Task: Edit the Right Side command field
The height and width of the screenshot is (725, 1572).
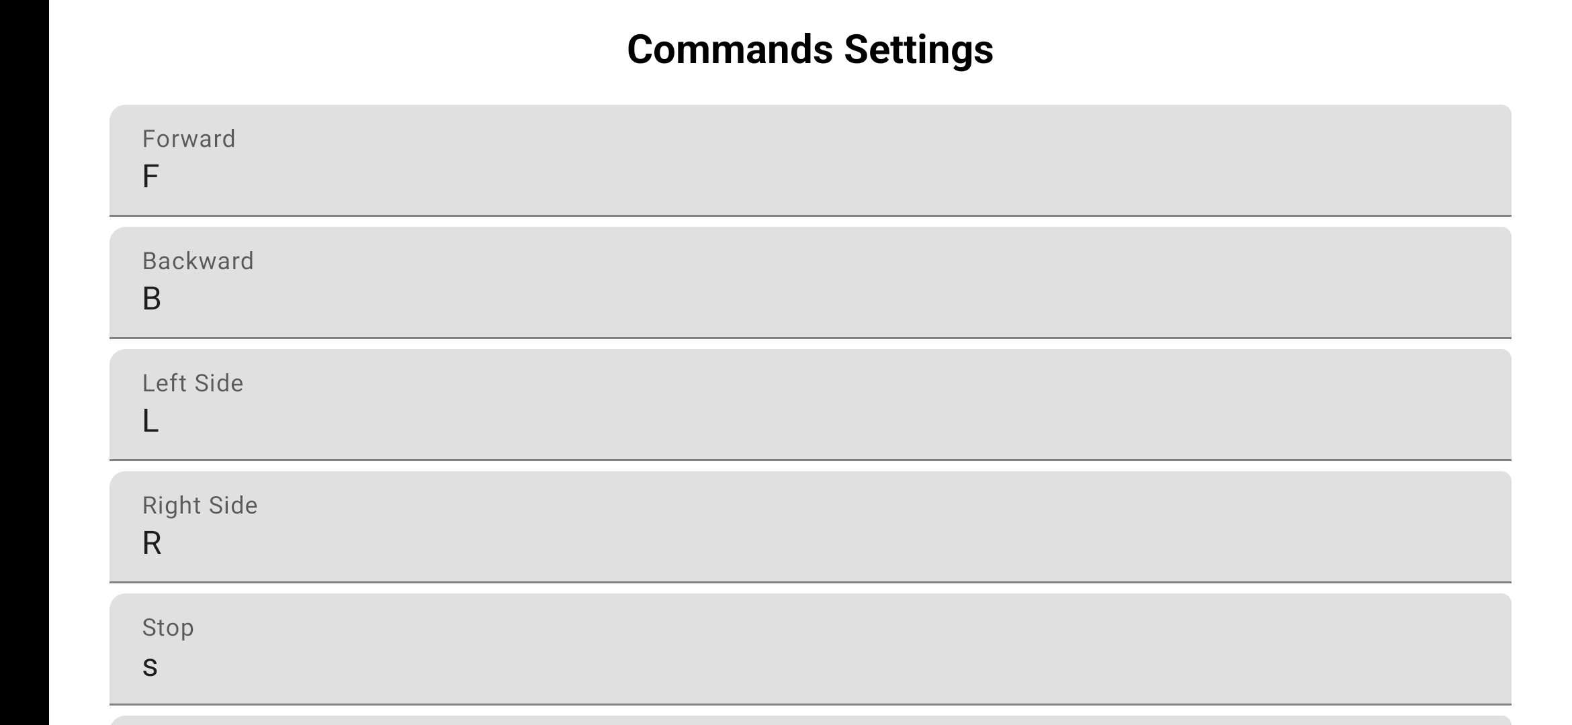Action: 810,528
